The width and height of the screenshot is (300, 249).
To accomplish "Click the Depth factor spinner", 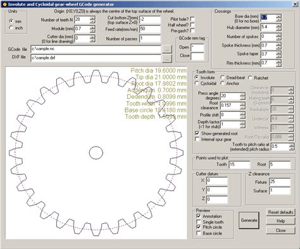I will point(242,124).
